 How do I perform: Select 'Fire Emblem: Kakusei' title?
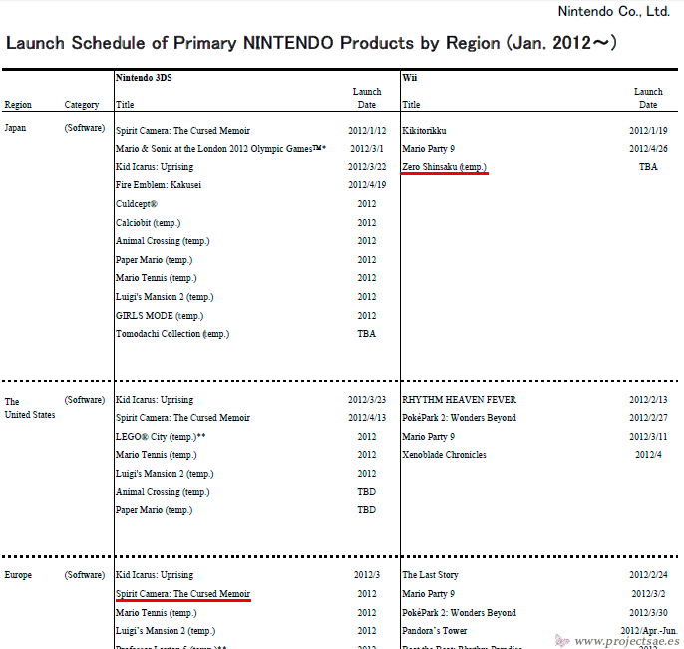point(159,185)
